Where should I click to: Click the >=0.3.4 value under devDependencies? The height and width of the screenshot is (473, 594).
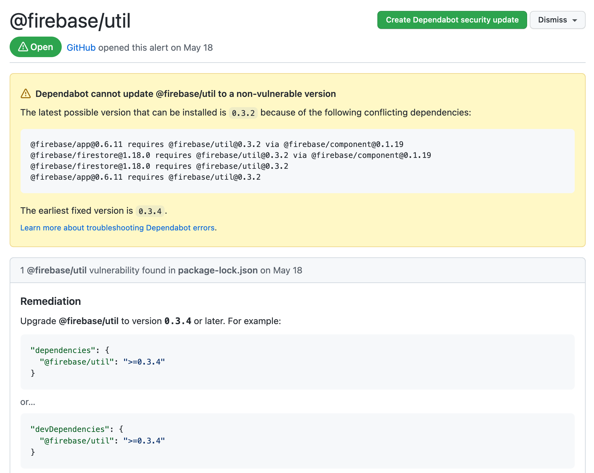tap(144, 441)
